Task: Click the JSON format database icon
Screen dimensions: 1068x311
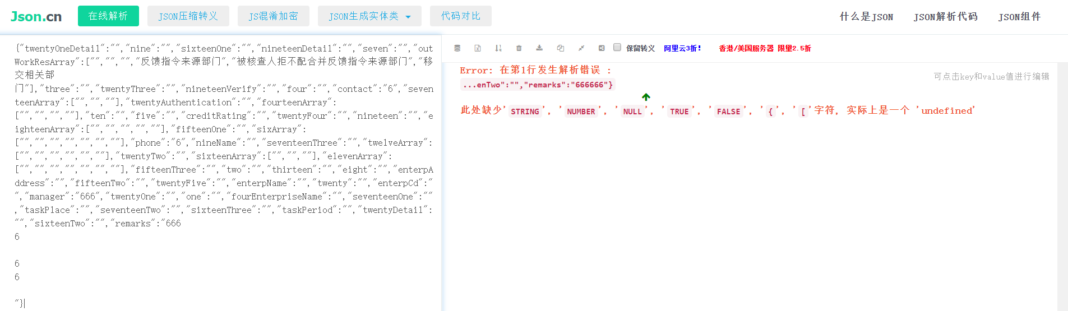Action: [457, 48]
